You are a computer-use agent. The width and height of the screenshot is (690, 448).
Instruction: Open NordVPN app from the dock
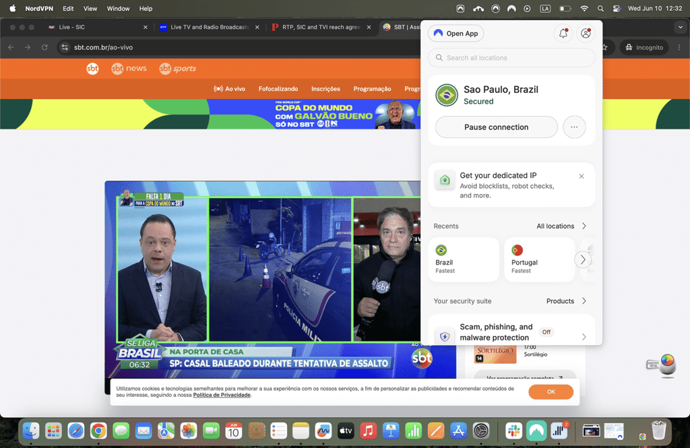(536, 431)
